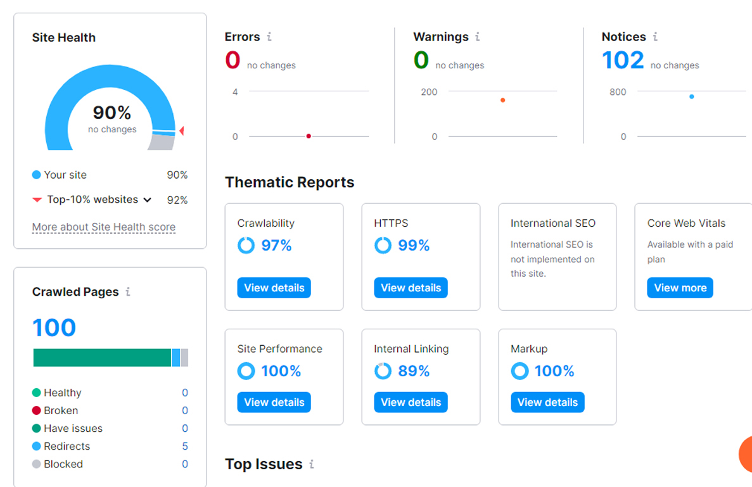Click the Crawlability 97% progress ring icon
752x487 pixels.
pos(246,246)
